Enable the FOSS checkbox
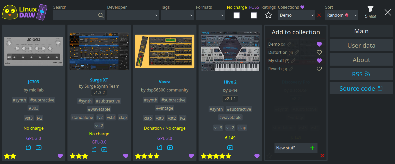This screenshot has height=164, width=395. tap(254, 15)
